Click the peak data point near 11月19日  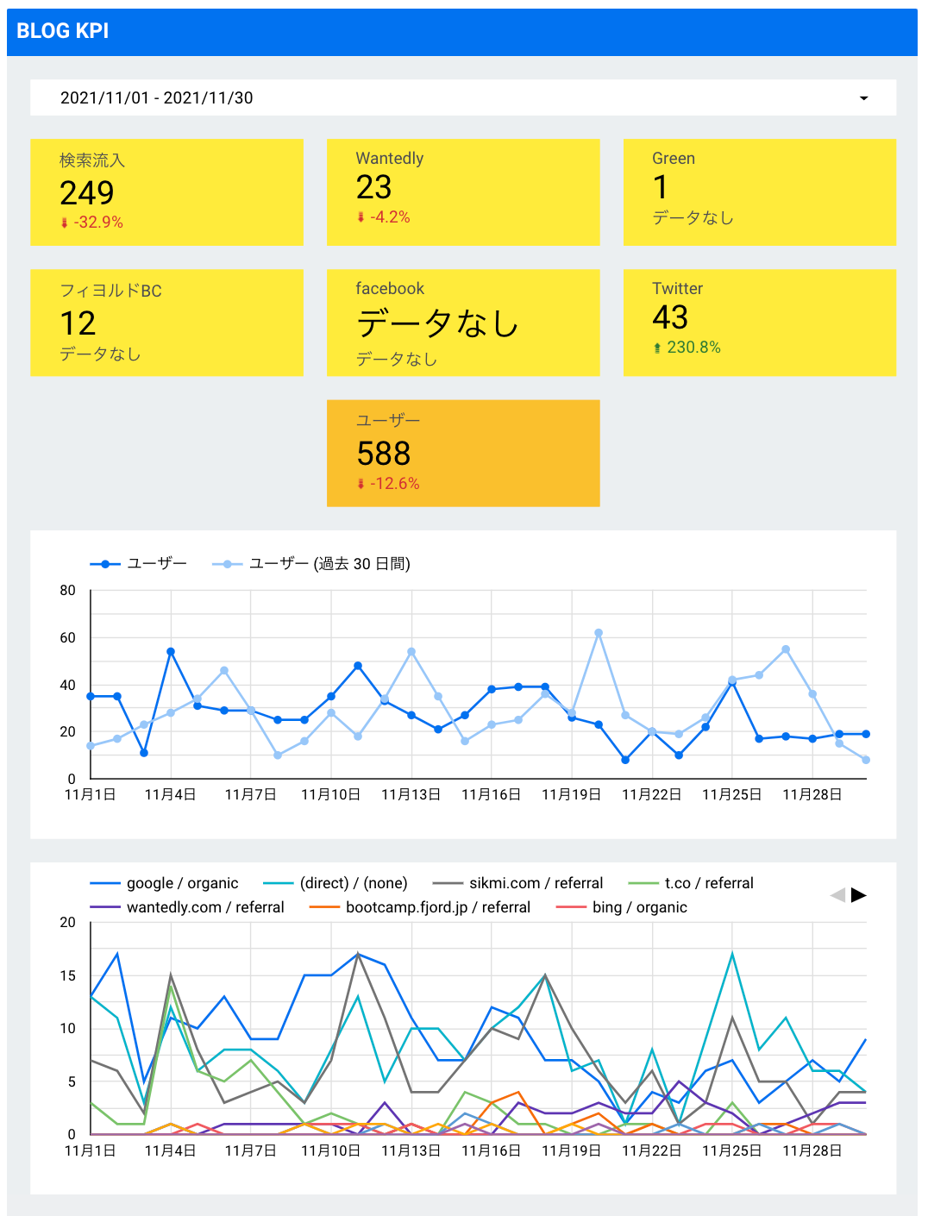(x=599, y=631)
